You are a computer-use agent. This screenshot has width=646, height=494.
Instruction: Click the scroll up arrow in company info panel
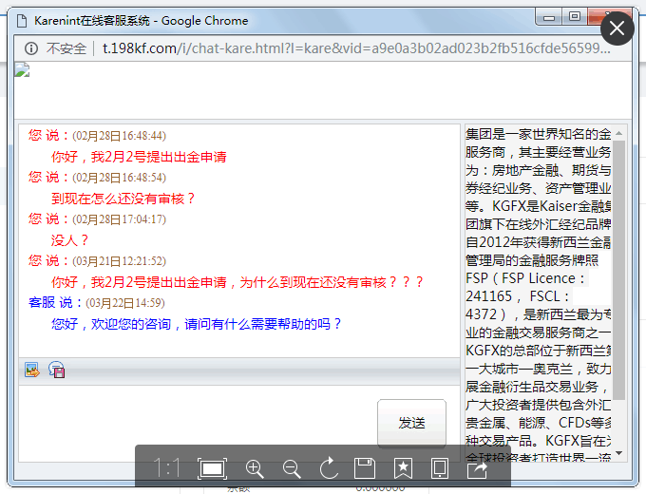pyautogui.click(x=620, y=133)
